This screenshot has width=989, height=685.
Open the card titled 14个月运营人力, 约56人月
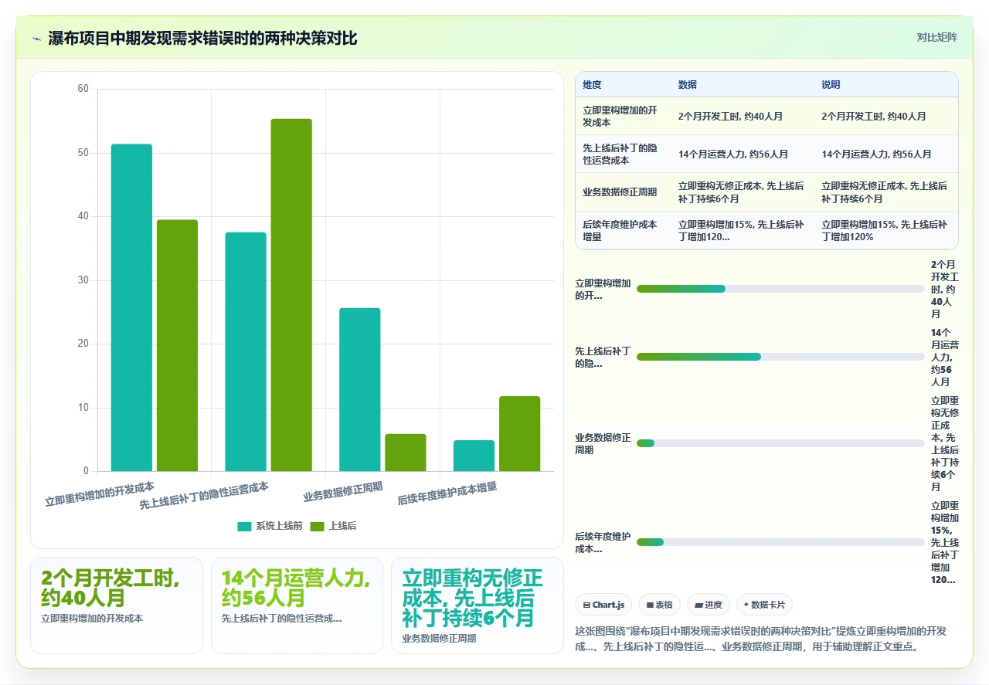click(x=297, y=605)
